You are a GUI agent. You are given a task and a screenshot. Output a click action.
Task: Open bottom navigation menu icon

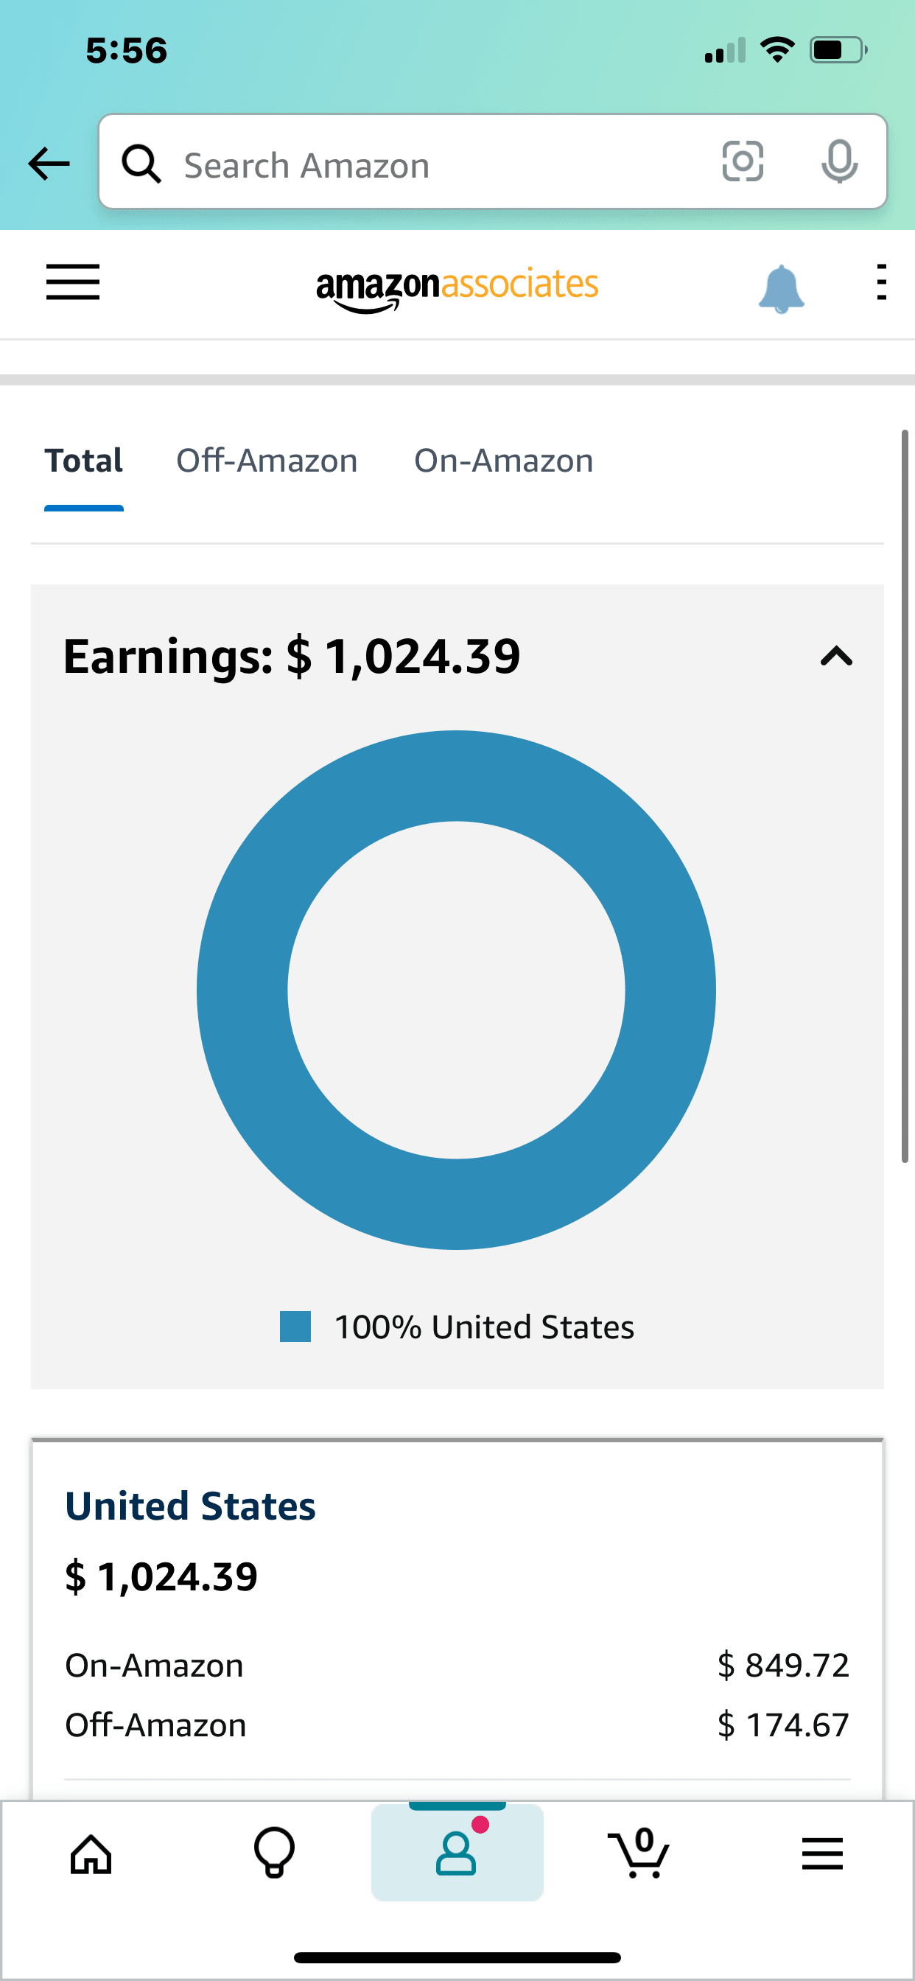point(822,1854)
